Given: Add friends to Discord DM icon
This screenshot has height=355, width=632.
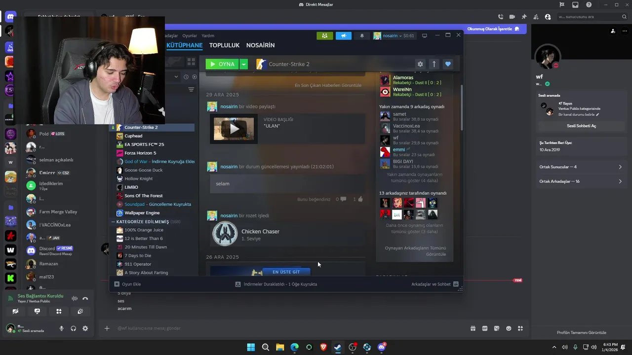Looking at the screenshot, I should click(x=536, y=17).
